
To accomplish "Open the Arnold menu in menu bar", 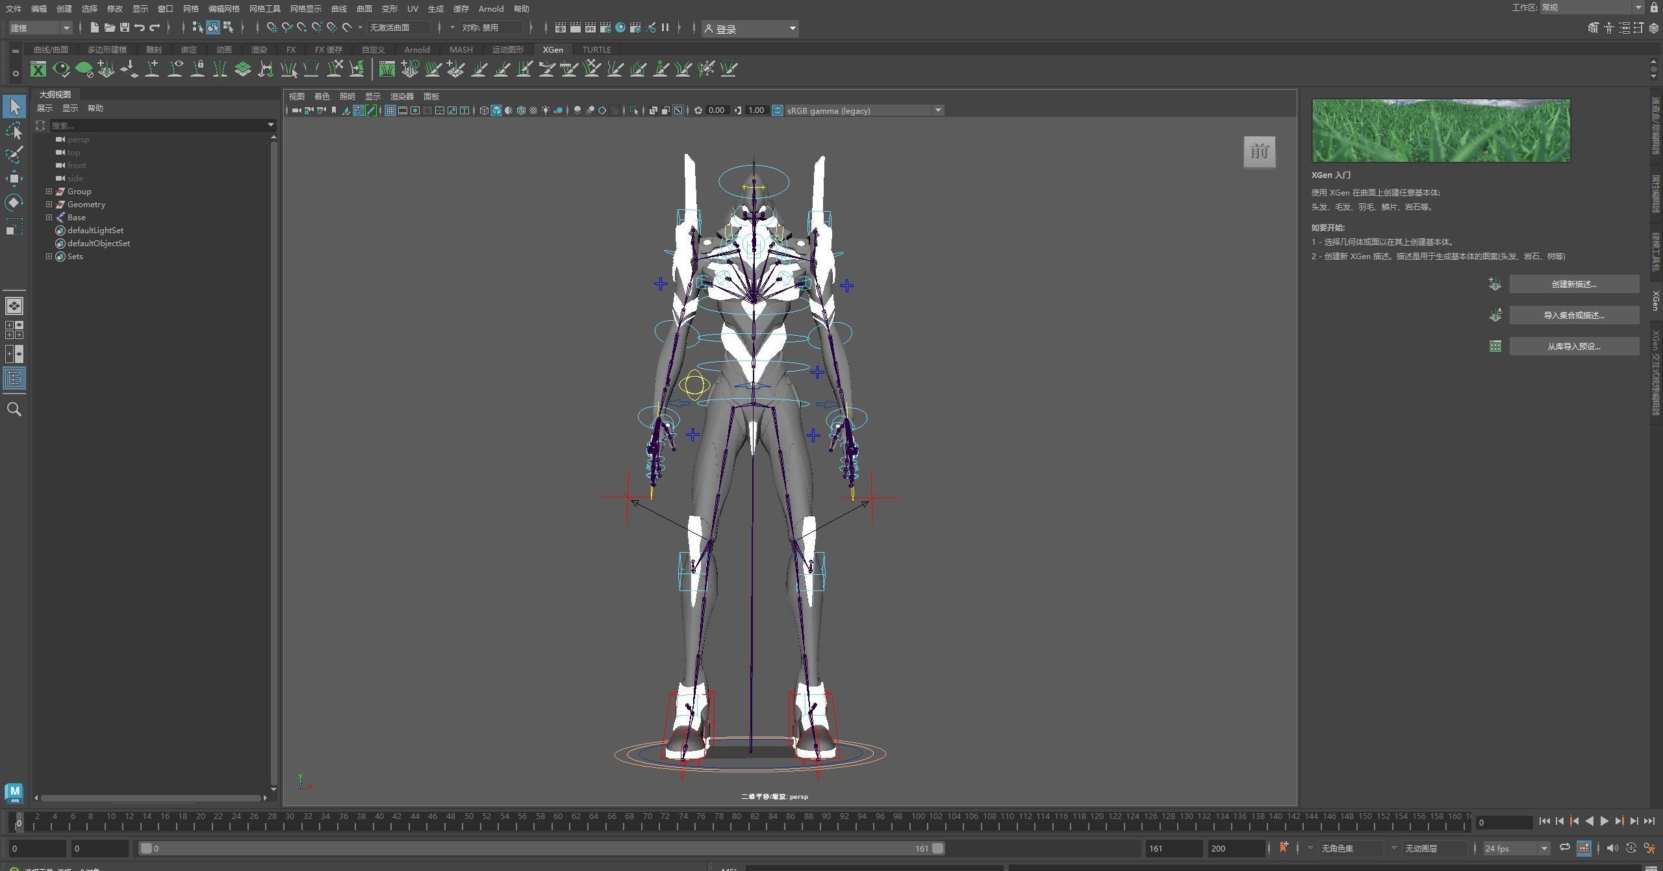I will pos(491,8).
